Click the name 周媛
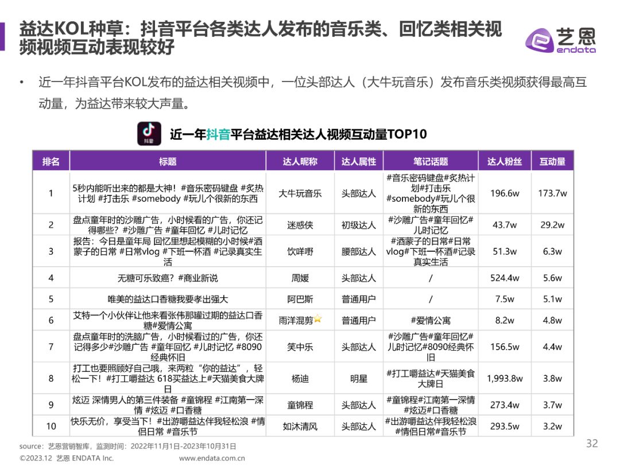 tap(300, 278)
